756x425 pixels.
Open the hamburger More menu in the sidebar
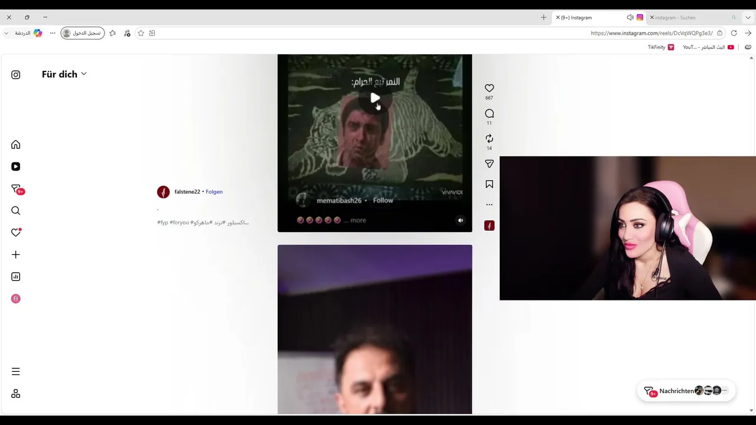tap(16, 371)
